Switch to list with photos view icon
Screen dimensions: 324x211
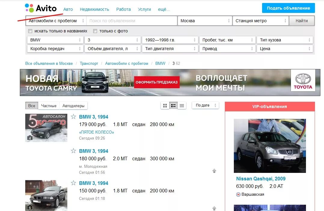click(173, 106)
